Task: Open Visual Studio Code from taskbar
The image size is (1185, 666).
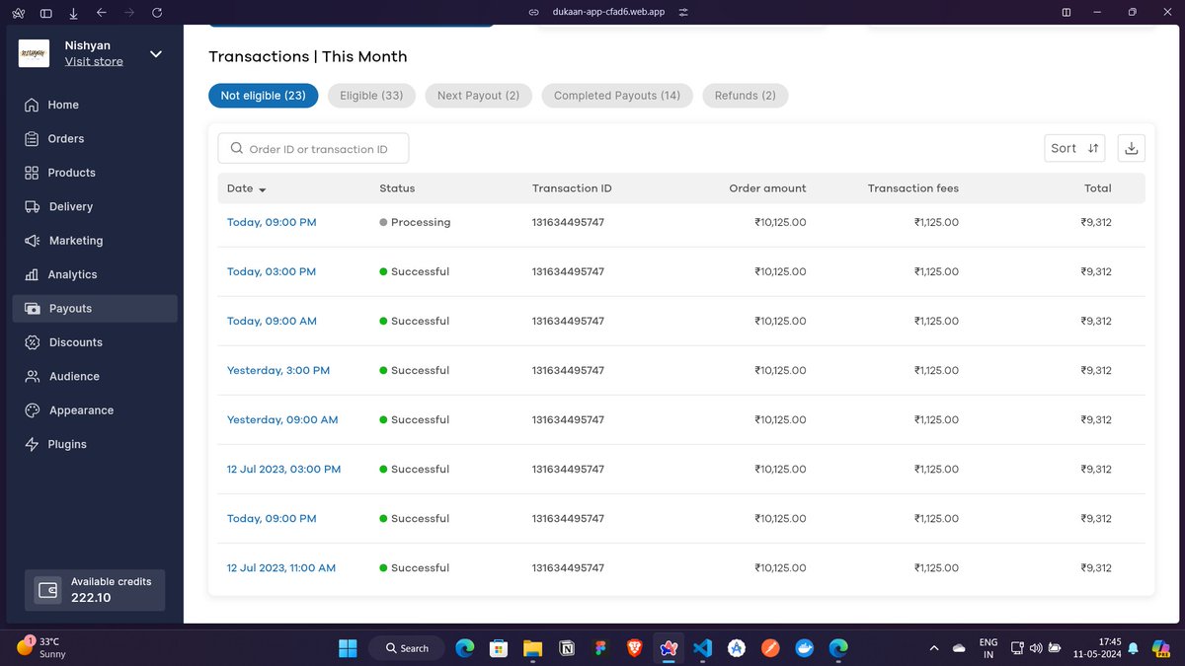Action: tap(702, 648)
